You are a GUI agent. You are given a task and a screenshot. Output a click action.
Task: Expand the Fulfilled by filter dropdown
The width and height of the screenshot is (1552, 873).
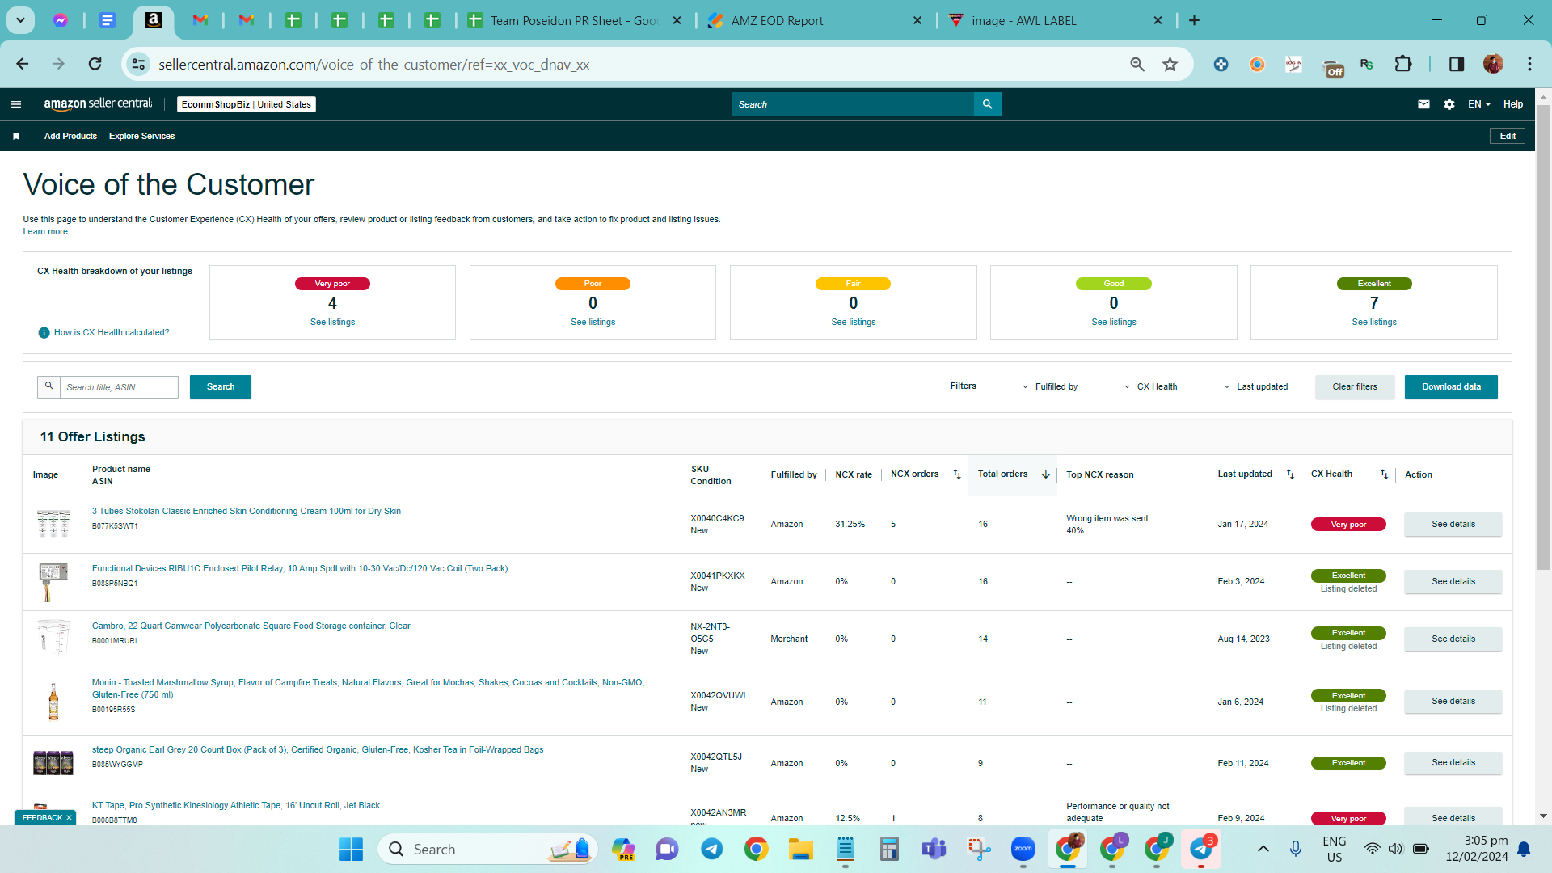(1049, 387)
